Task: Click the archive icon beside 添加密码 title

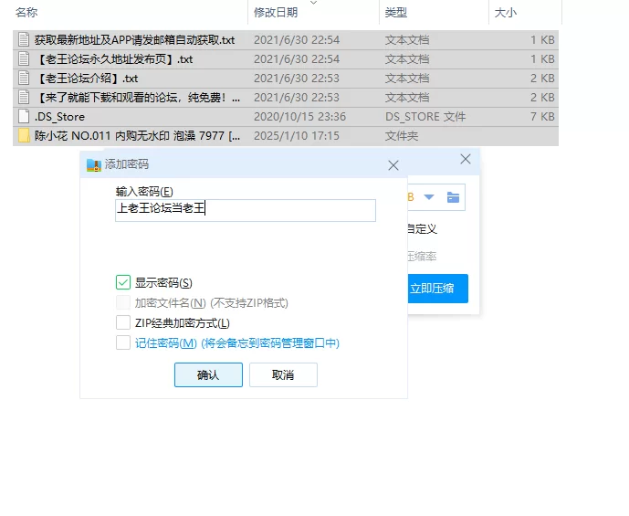Action: pyautogui.click(x=94, y=165)
